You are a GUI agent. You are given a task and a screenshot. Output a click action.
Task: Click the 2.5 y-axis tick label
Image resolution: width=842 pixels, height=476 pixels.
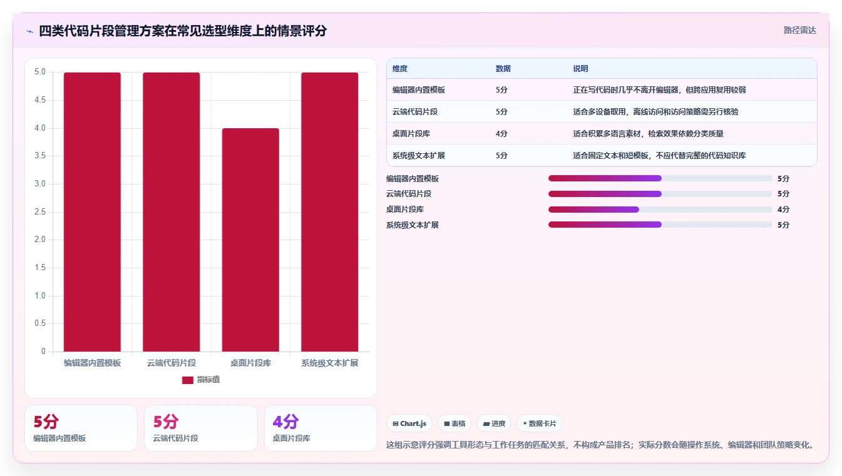[x=40, y=212]
